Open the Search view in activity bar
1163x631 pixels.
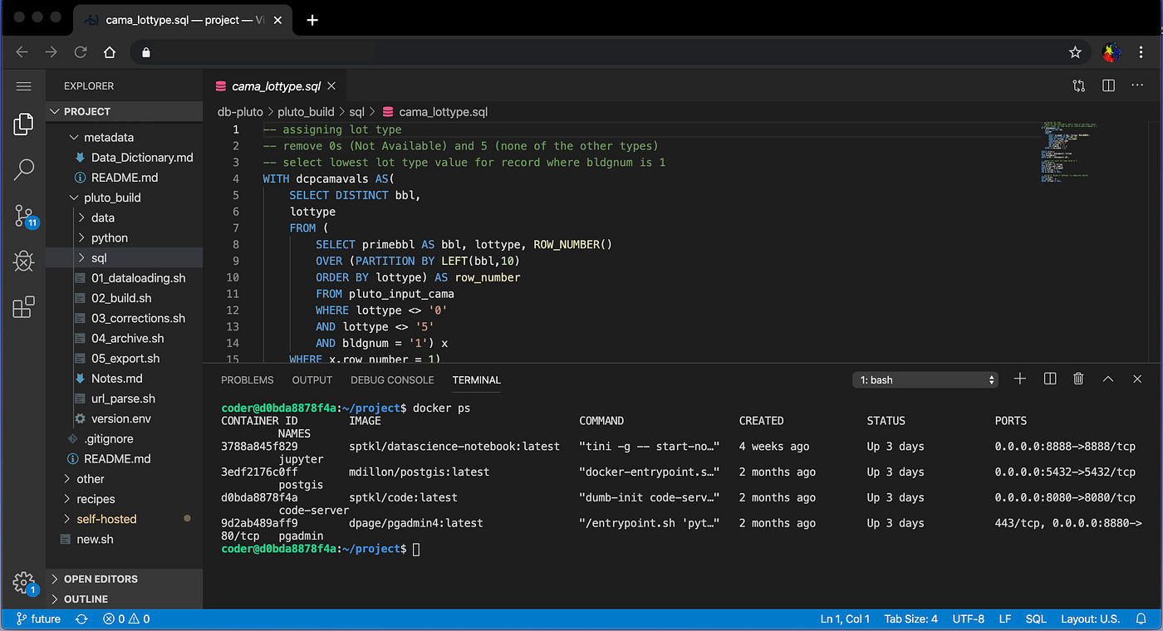pyautogui.click(x=24, y=170)
